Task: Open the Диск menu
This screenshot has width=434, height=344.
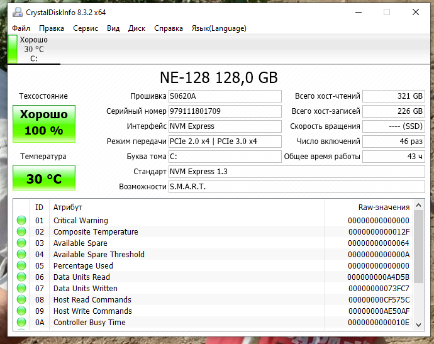Action: [x=136, y=28]
